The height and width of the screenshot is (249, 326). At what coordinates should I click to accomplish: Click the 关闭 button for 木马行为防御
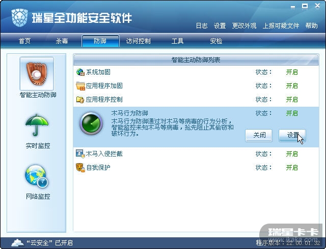[x=259, y=136]
